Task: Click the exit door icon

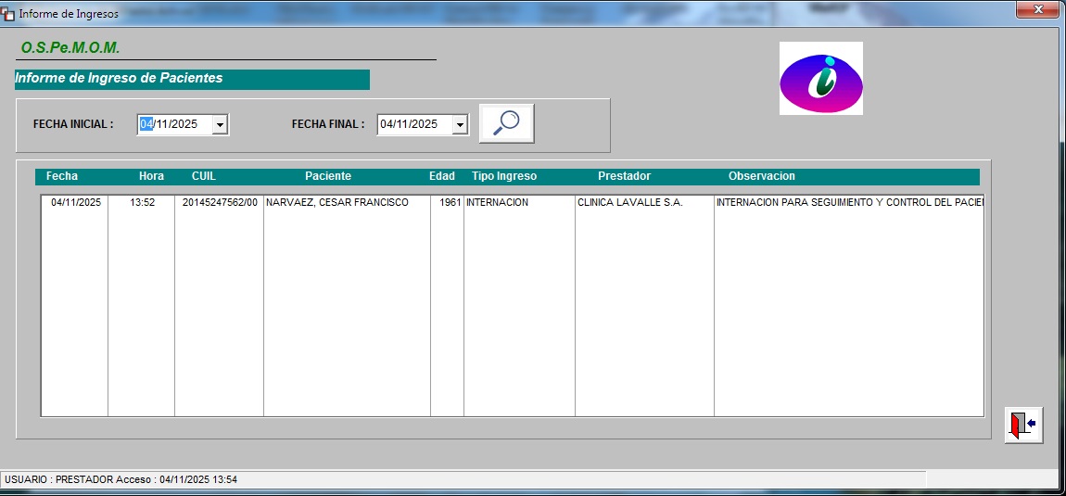Action: pos(1023,425)
